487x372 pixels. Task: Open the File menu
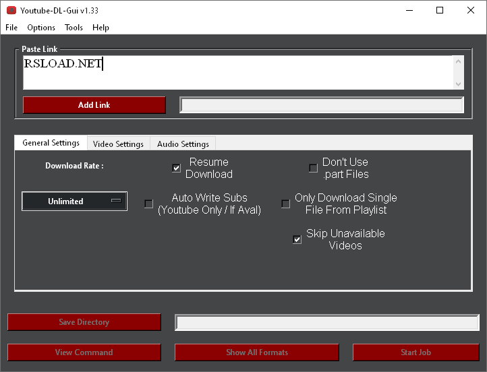11,28
